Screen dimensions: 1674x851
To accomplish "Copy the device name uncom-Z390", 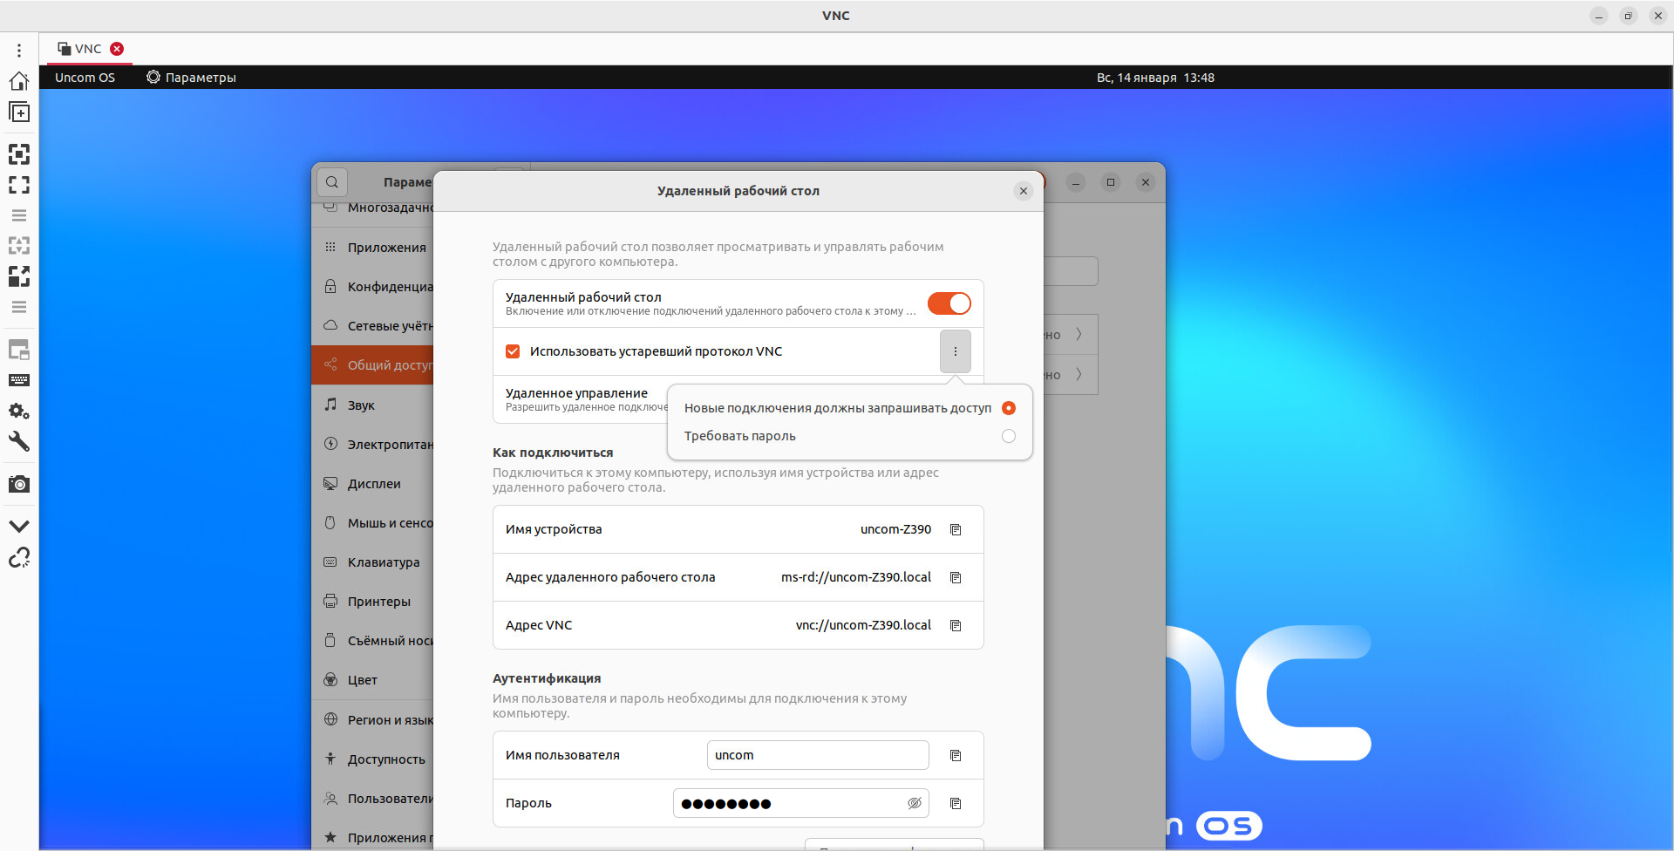I will click(956, 529).
